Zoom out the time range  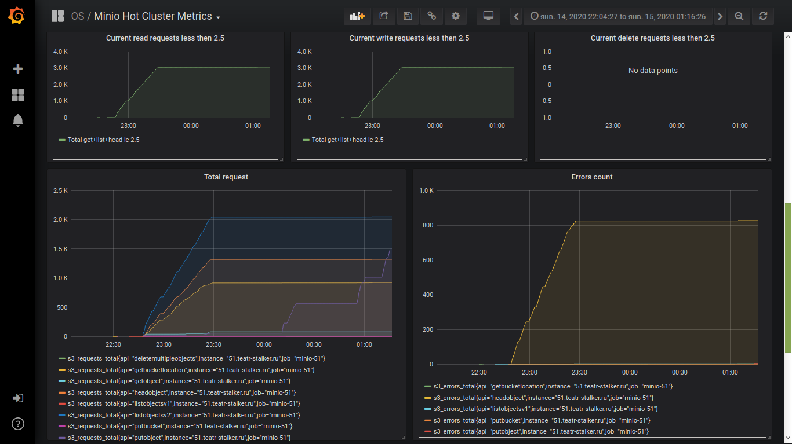(x=739, y=16)
